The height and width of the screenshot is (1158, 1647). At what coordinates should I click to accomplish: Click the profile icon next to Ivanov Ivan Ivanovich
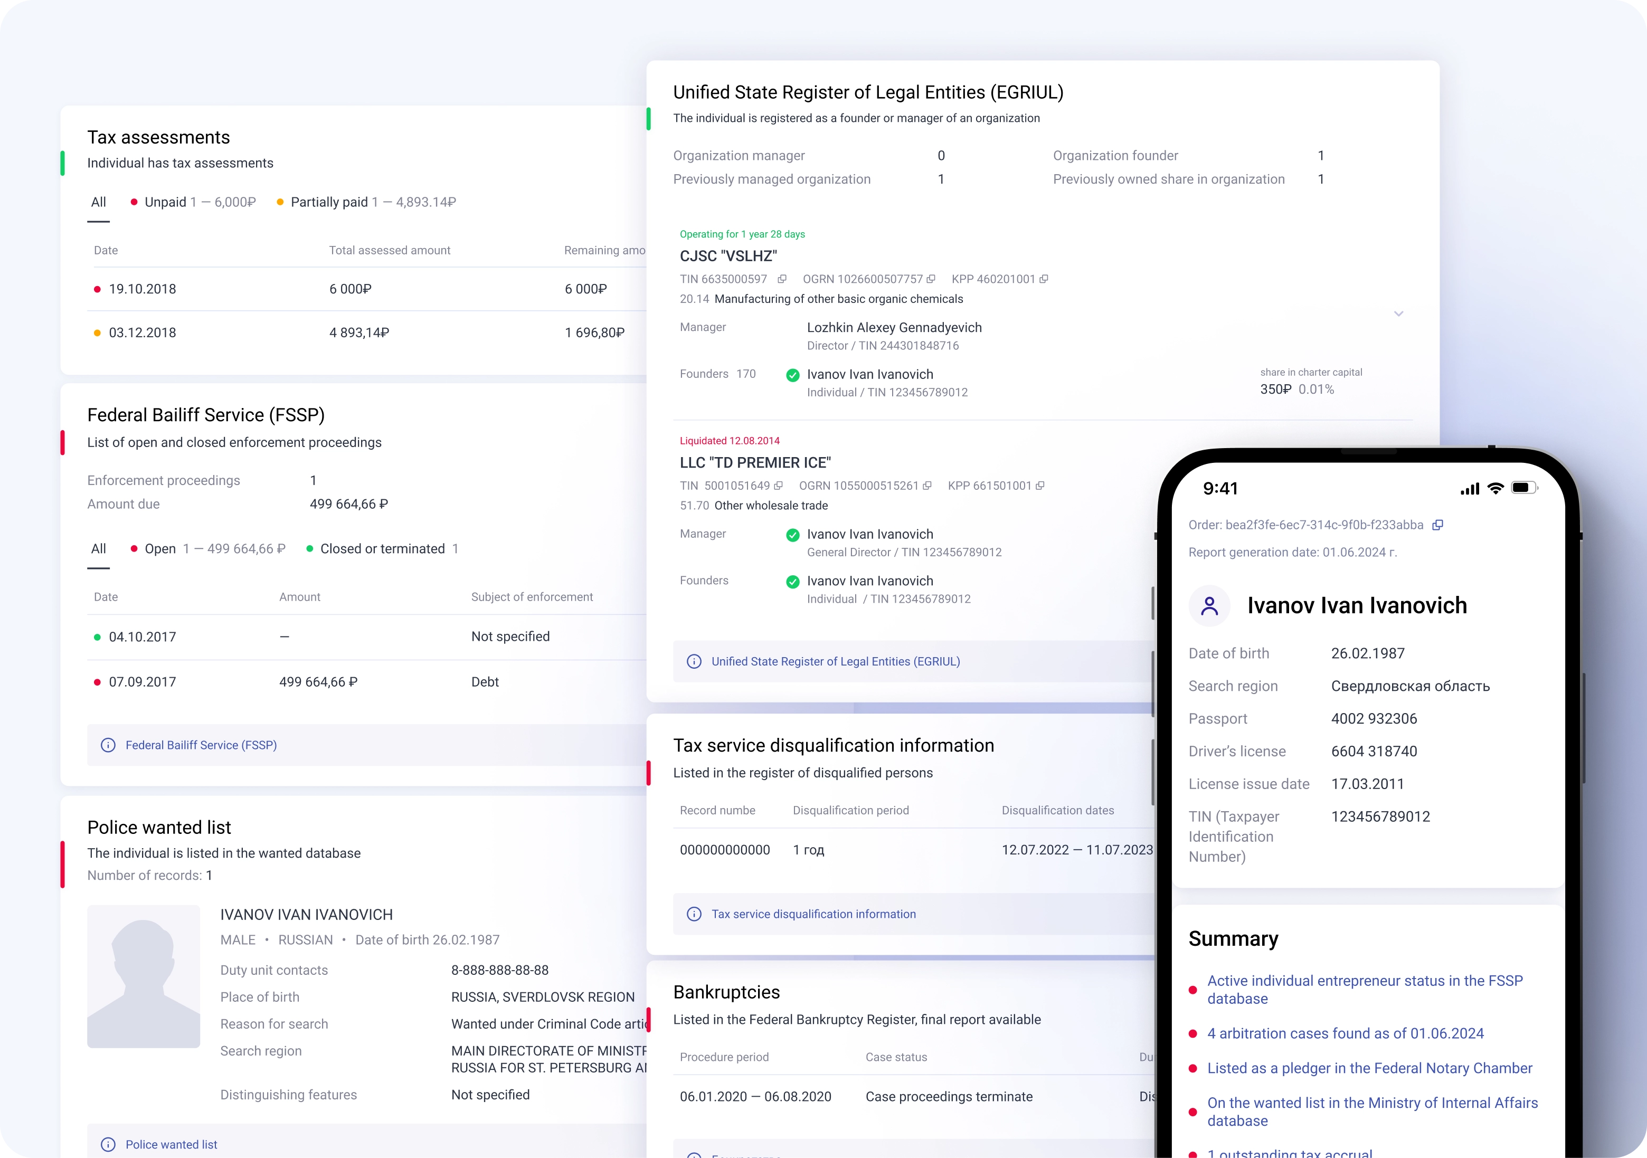(x=1209, y=605)
